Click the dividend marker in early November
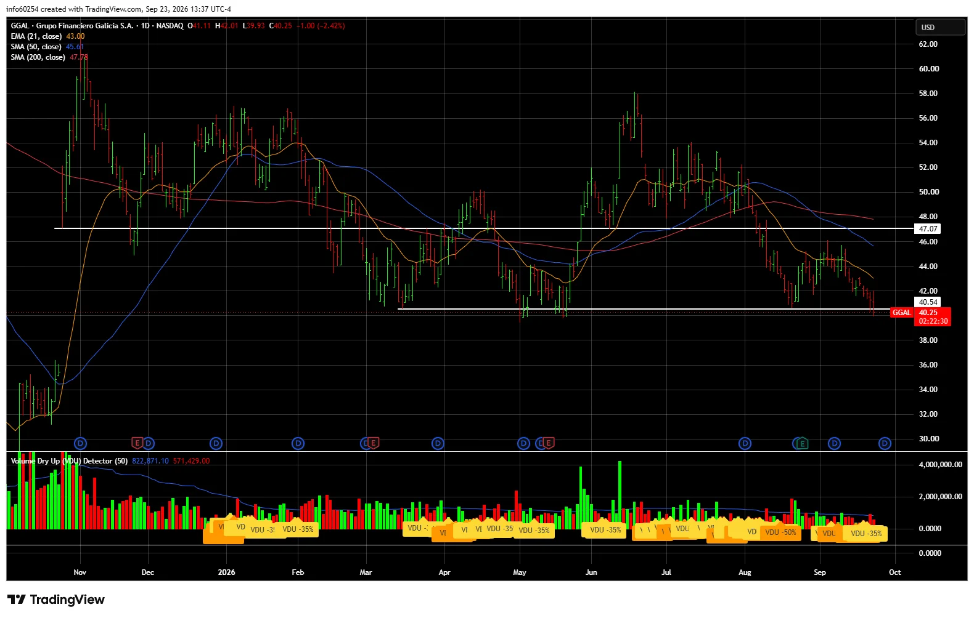This screenshot has height=618, width=974. (80, 443)
